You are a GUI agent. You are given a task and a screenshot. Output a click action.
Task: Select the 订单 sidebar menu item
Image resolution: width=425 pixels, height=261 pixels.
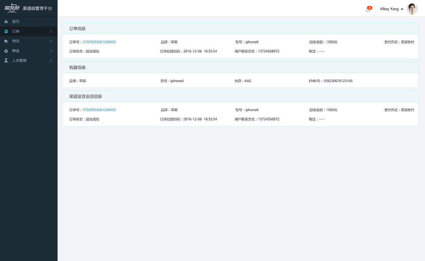pyautogui.click(x=29, y=32)
